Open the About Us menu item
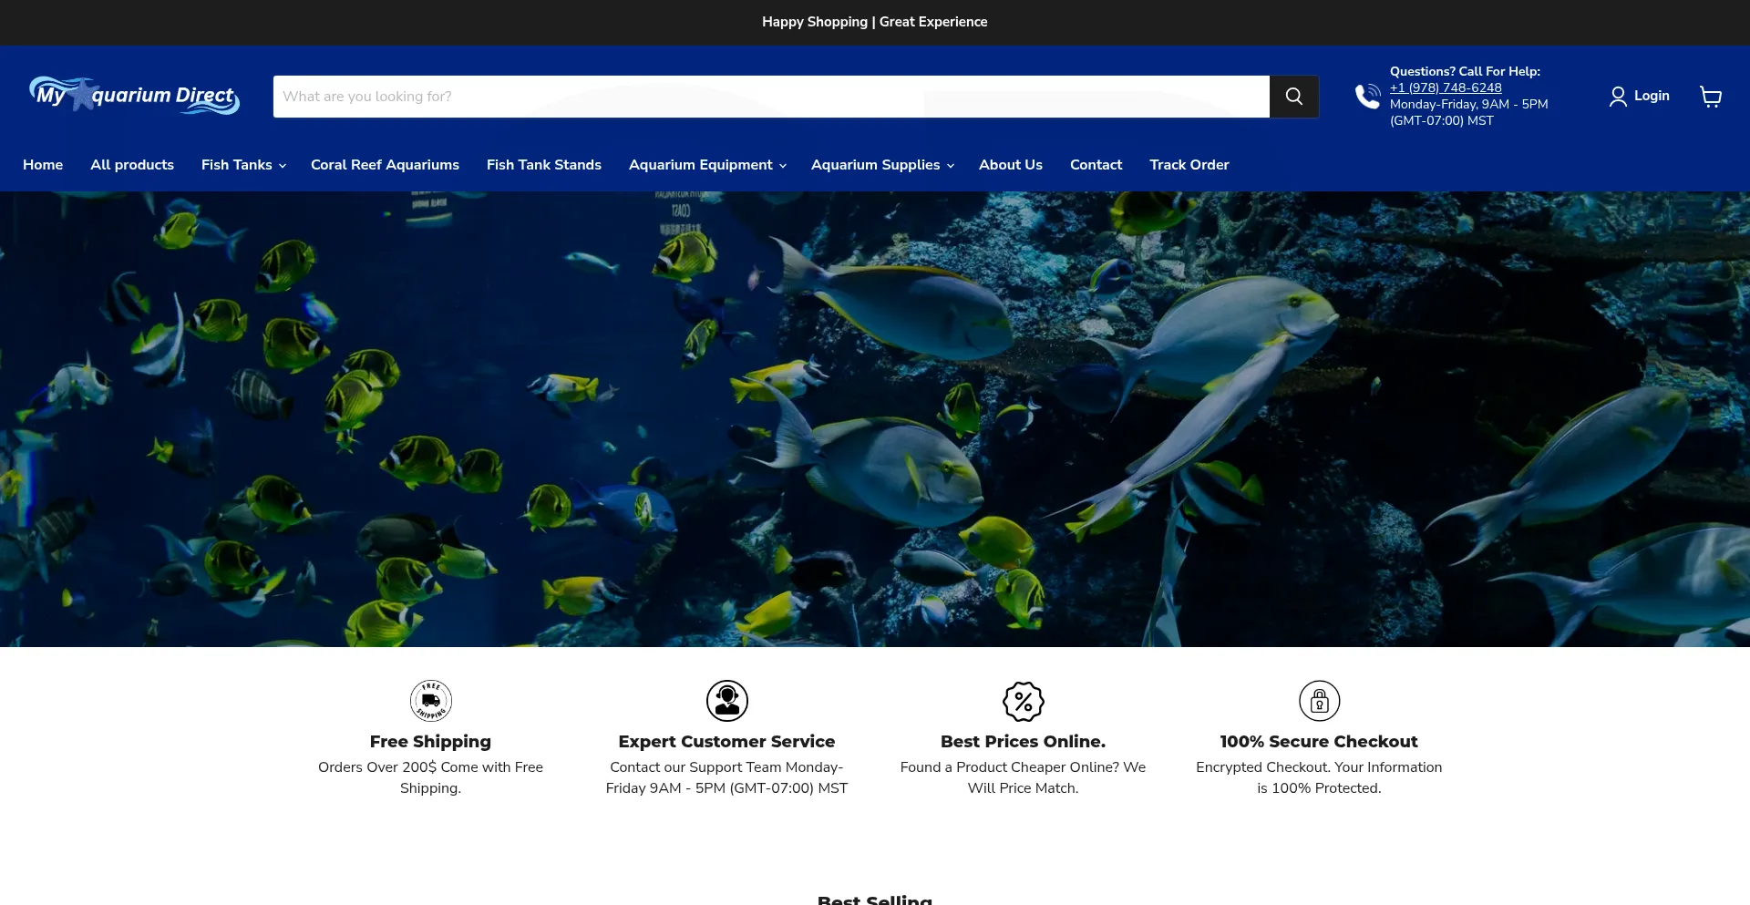Screen dimensions: 1750x905 [1010, 165]
